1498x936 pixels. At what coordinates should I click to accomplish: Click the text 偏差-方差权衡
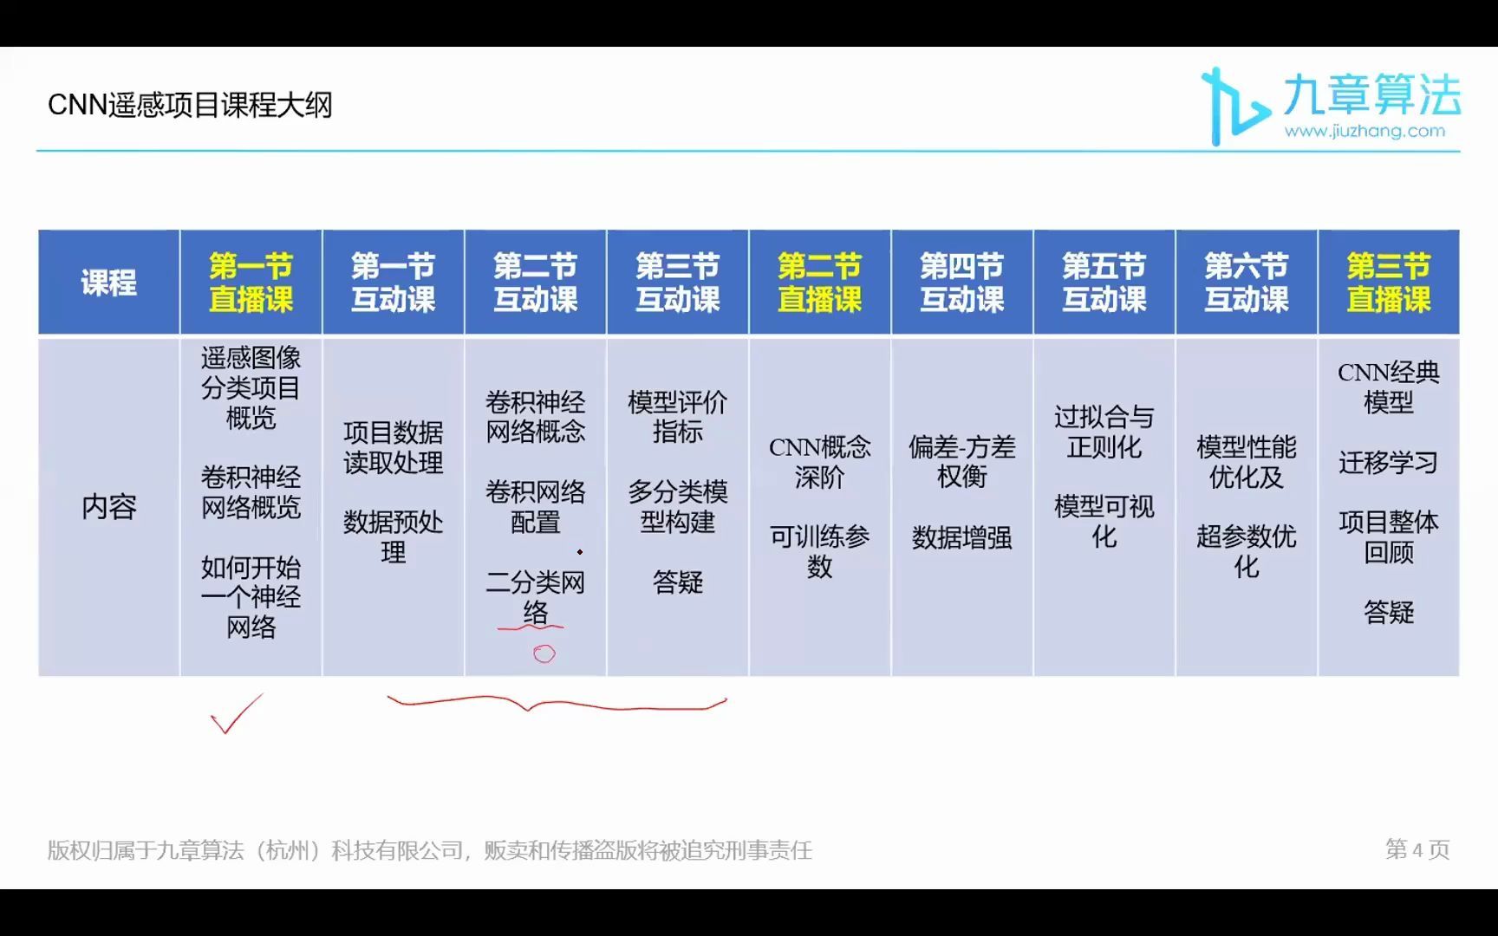pos(961,462)
